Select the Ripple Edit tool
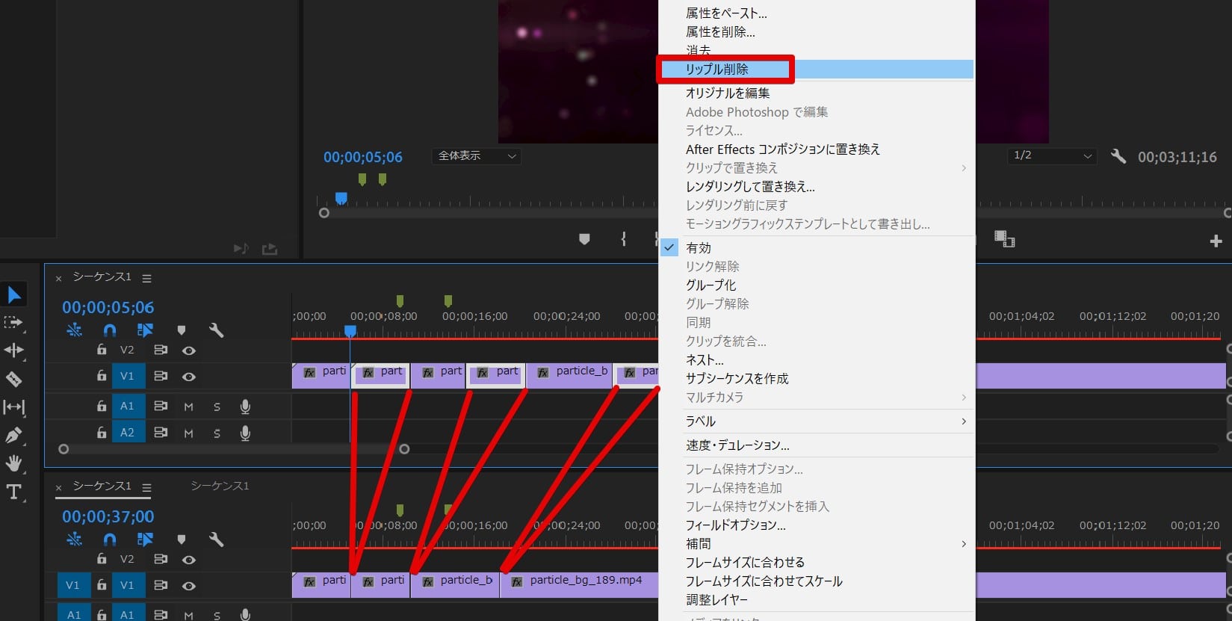Image resolution: width=1232 pixels, height=621 pixels. tap(13, 350)
